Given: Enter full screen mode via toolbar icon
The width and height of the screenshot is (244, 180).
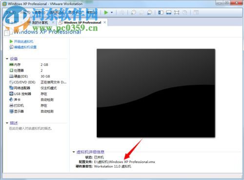Looking at the screenshot, I should click(177, 13).
